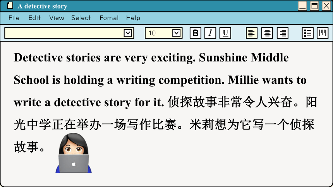Click the woman with laptop emoji image

[x=74, y=153]
